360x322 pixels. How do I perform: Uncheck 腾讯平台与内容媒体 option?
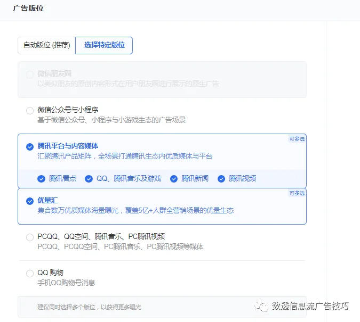pyautogui.click(x=30, y=147)
